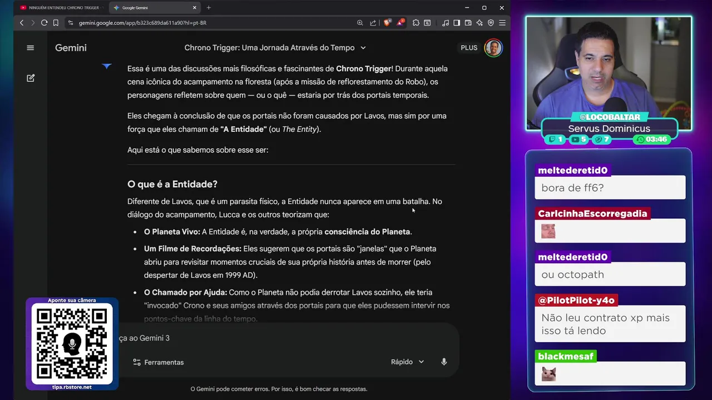712x400 pixels.
Task: Close the Google Gemini tab
Action: pyautogui.click(x=195, y=8)
